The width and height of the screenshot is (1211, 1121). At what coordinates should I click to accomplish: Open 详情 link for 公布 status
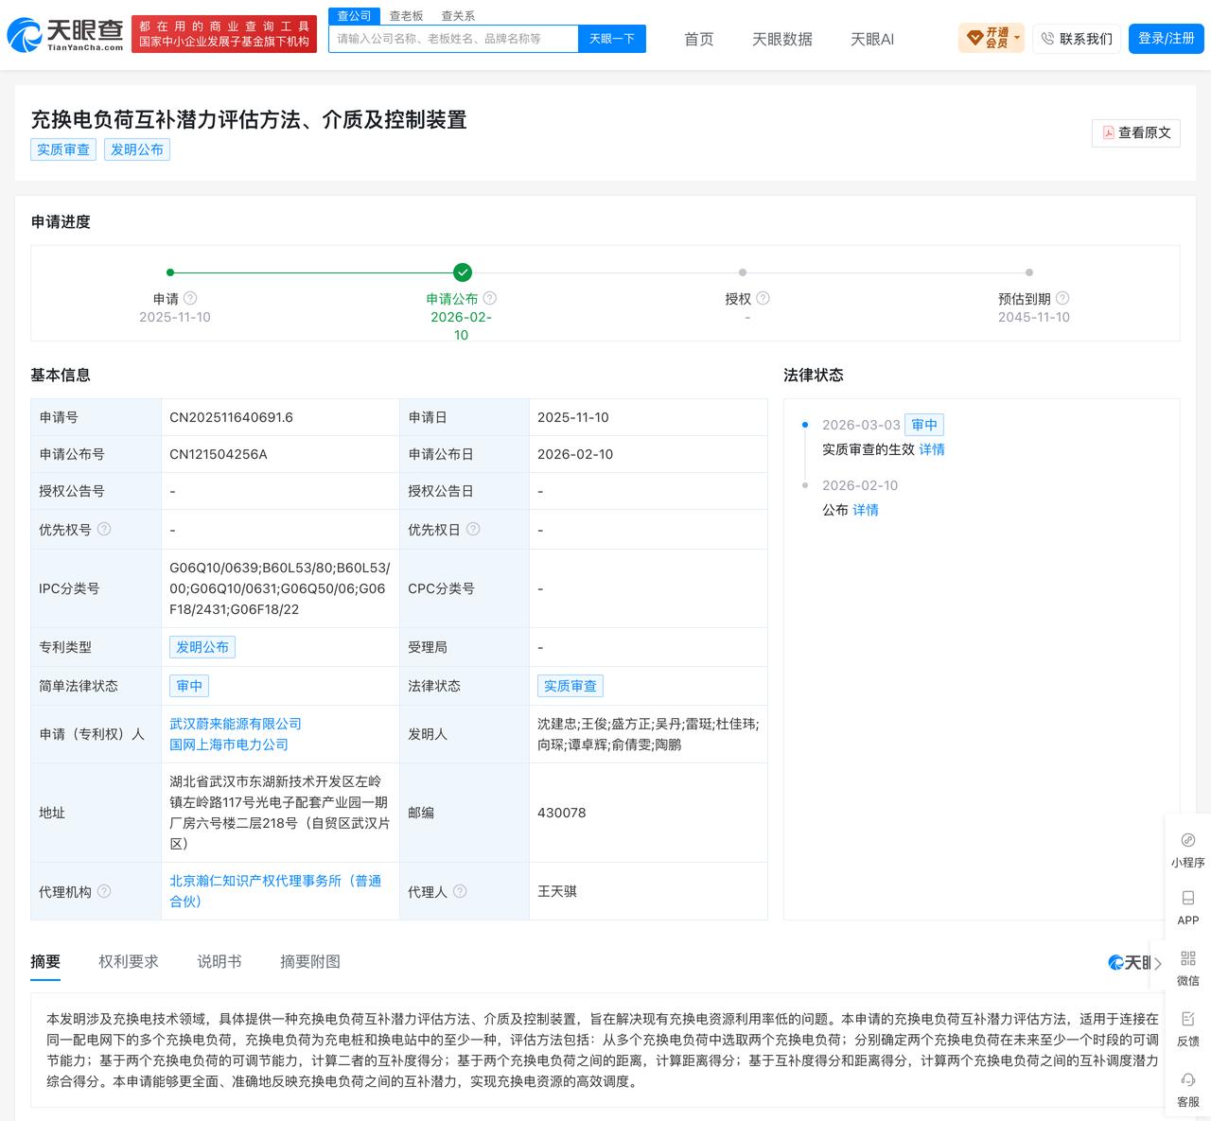[866, 510]
